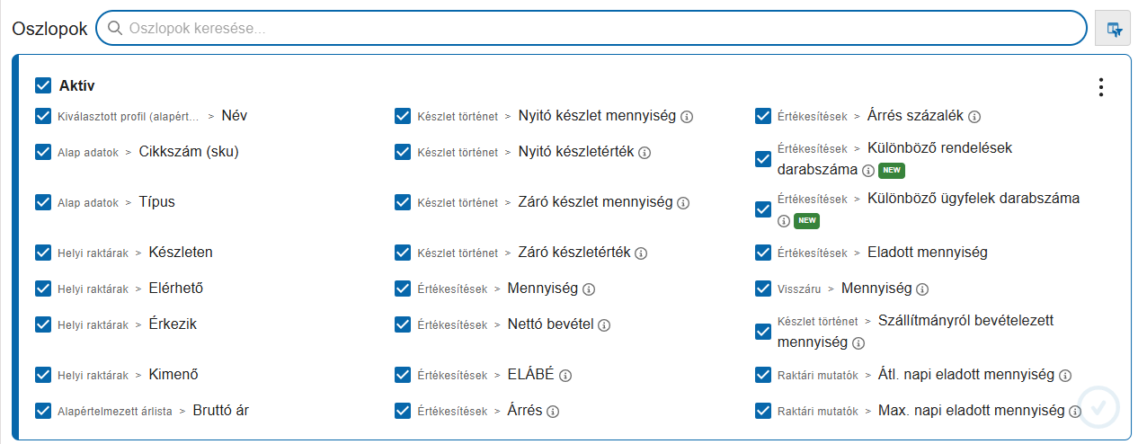Screen dimensions: 1138x444
Task: Click info icon beside Visszáru Mennyiség
Action: (x=922, y=289)
